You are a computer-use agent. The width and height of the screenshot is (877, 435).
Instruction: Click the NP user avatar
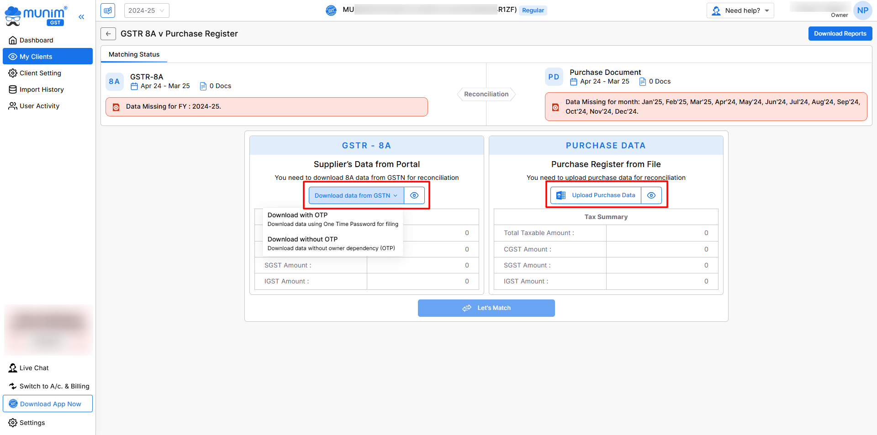(862, 10)
